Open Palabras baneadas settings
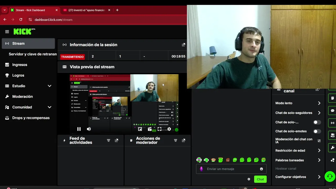Viewport: 336px width, 189px height. pyautogui.click(x=298, y=160)
